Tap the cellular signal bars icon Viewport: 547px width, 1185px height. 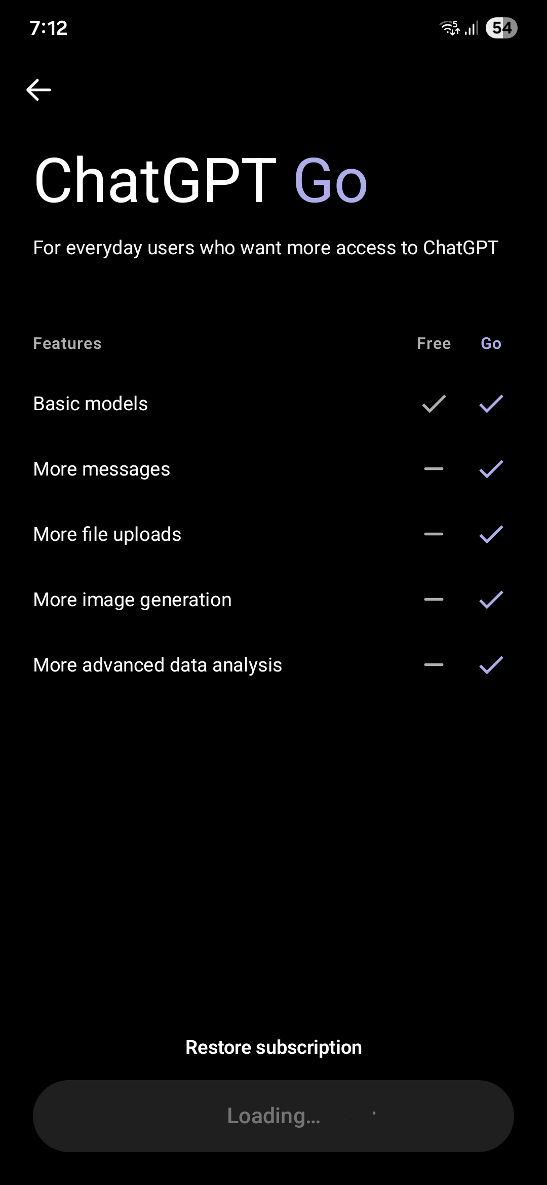[472, 28]
